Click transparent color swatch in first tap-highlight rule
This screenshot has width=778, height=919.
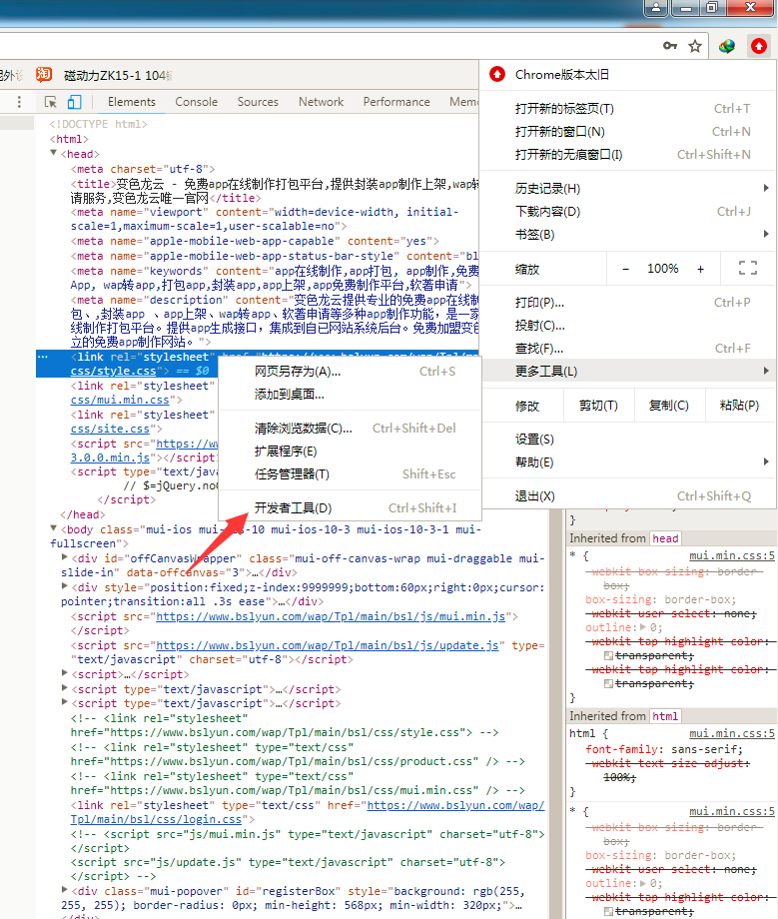click(608, 655)
